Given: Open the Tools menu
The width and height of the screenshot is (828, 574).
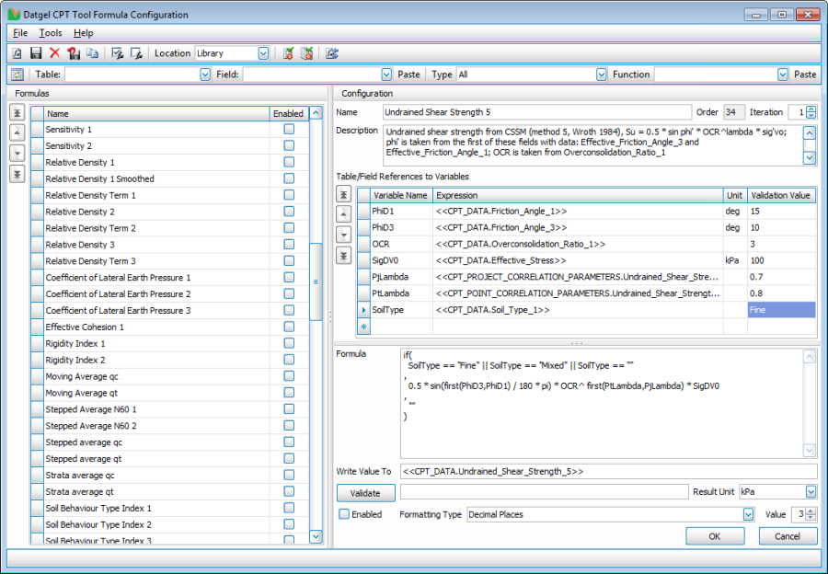Looking at the screenshot, I should coord(51,33).
